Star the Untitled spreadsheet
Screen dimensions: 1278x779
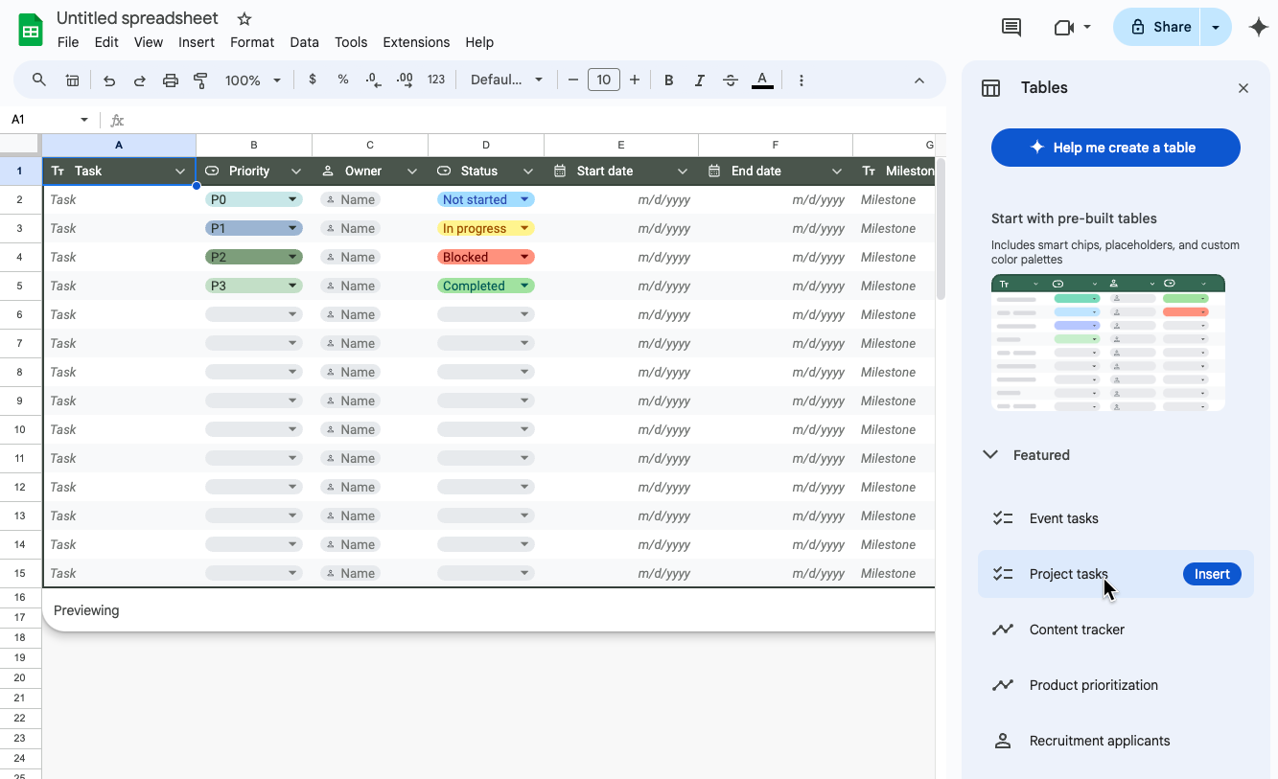point(244,19)
